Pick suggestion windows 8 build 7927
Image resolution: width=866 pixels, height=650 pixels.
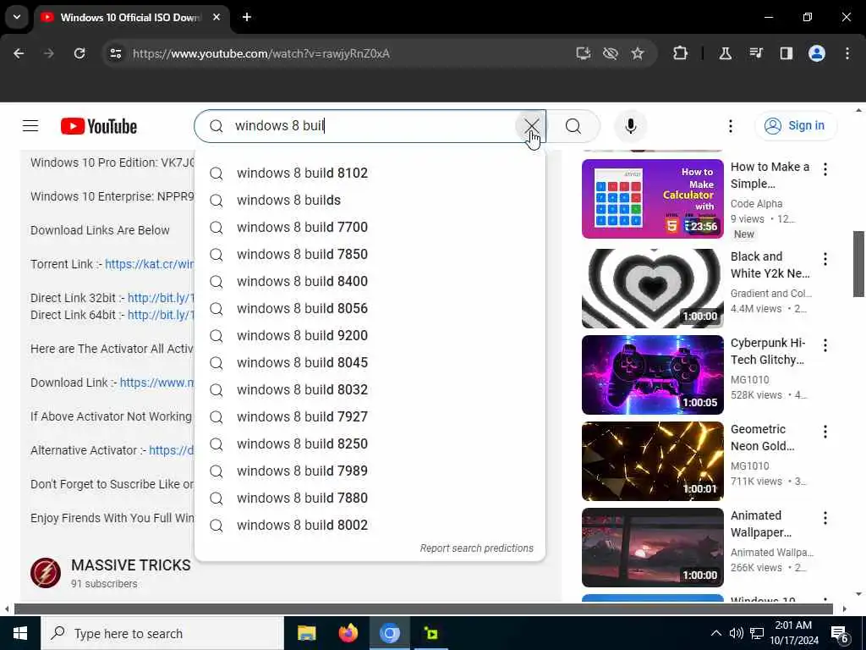370,416
